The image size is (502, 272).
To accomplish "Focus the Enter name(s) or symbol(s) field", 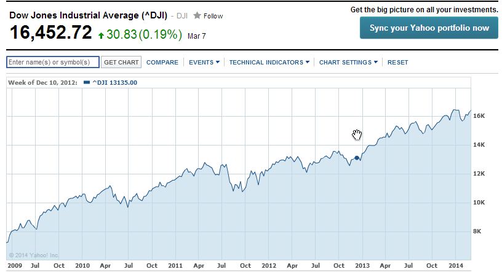I will pyautogui.click(x=53, y=62).
